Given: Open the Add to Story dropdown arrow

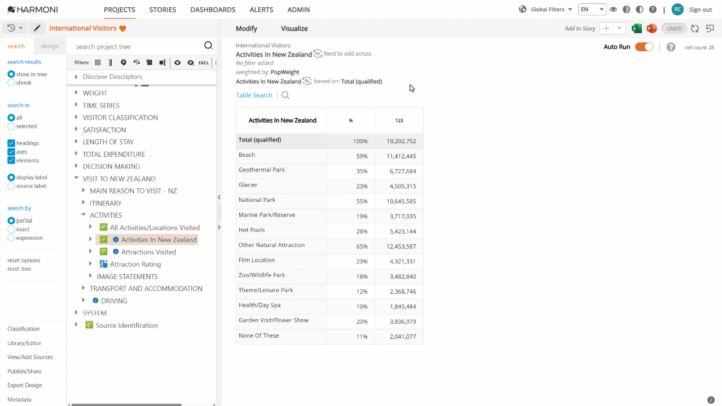Looking at the screenshot, I should tap(619, 28).
